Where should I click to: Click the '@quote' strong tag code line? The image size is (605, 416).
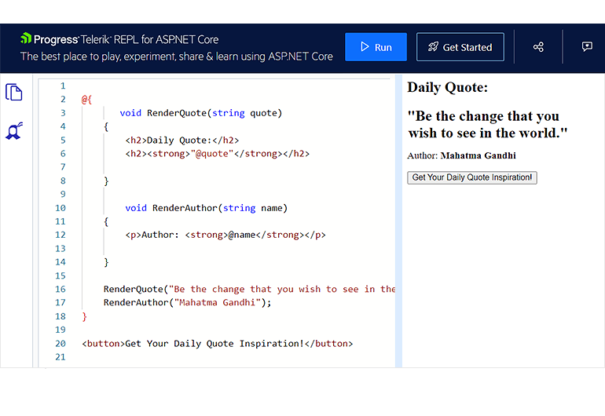[x=217, y=154]
